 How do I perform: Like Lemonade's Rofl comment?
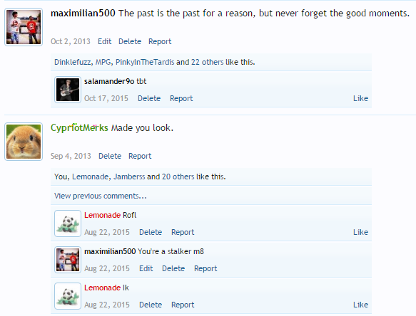click(x=360, y=232)
